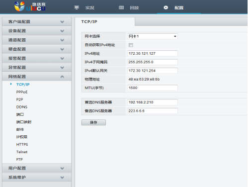
Task: Click the playback film icon
Action: point(121,7)
